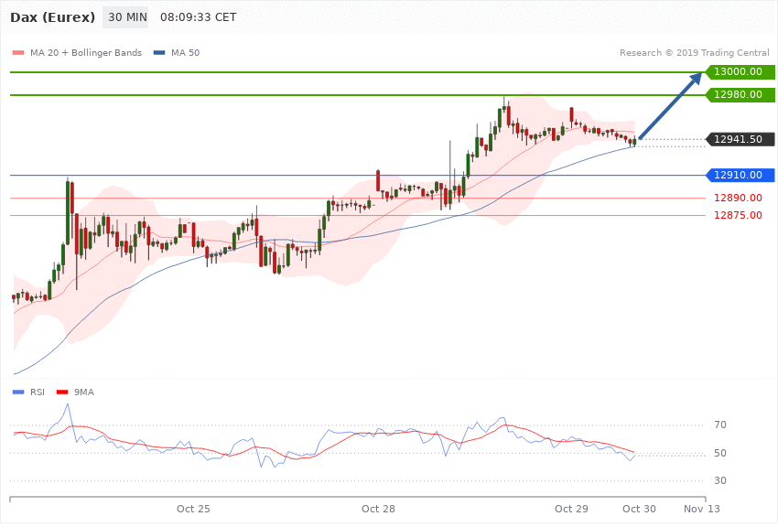Click the RSI 50 level label
The height and width of the screenshot is (527, 778).
coord(720,453)
